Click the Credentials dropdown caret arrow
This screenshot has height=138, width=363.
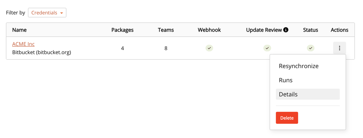pos(61,13)
